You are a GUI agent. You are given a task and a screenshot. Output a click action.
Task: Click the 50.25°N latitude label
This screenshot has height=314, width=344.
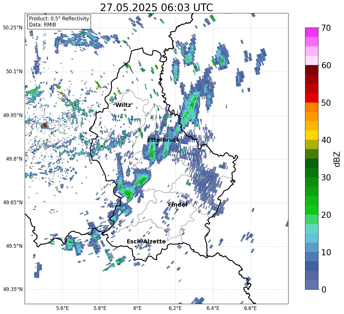click(13, 28)
